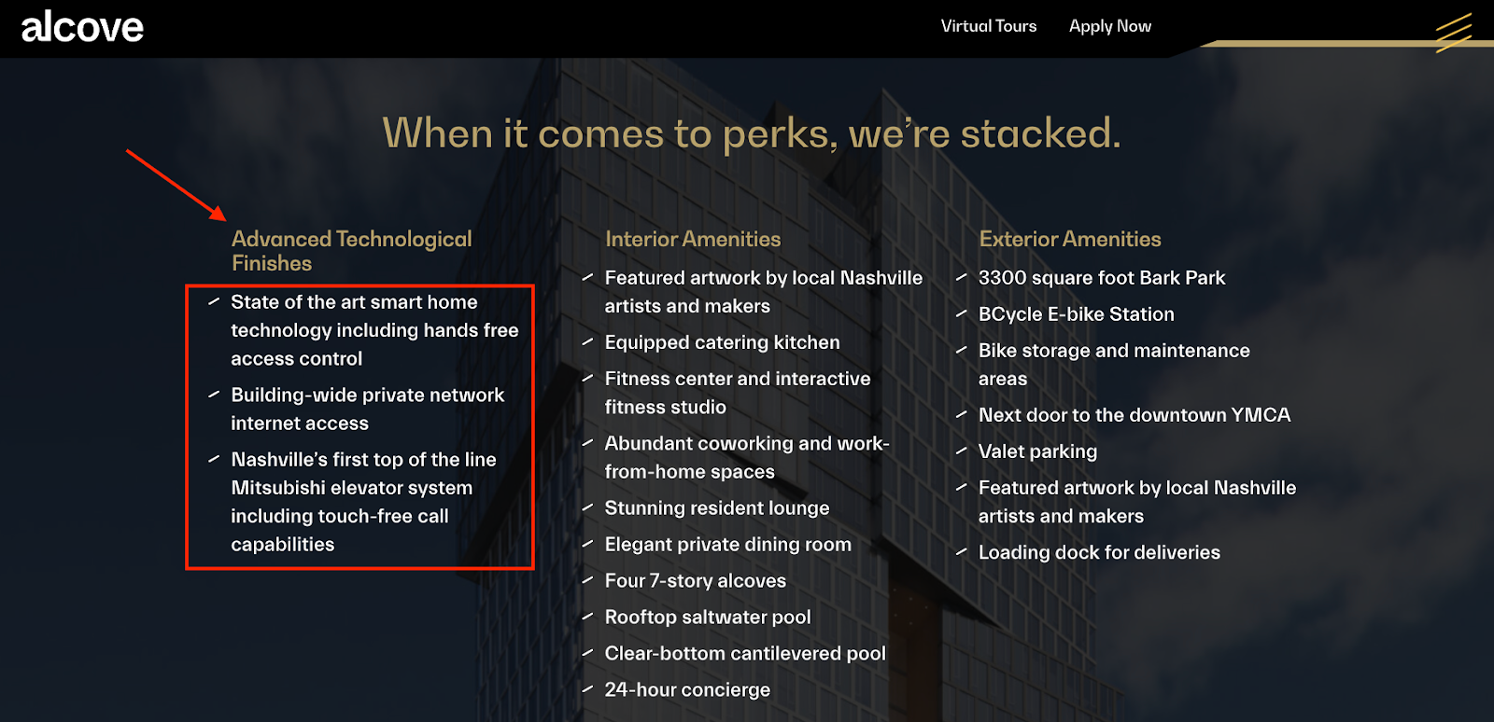The height and width of the screenshot is (722, 1494).
Task: Select the "BCycle E-bike Station" list item
Action: point(1076,314)
